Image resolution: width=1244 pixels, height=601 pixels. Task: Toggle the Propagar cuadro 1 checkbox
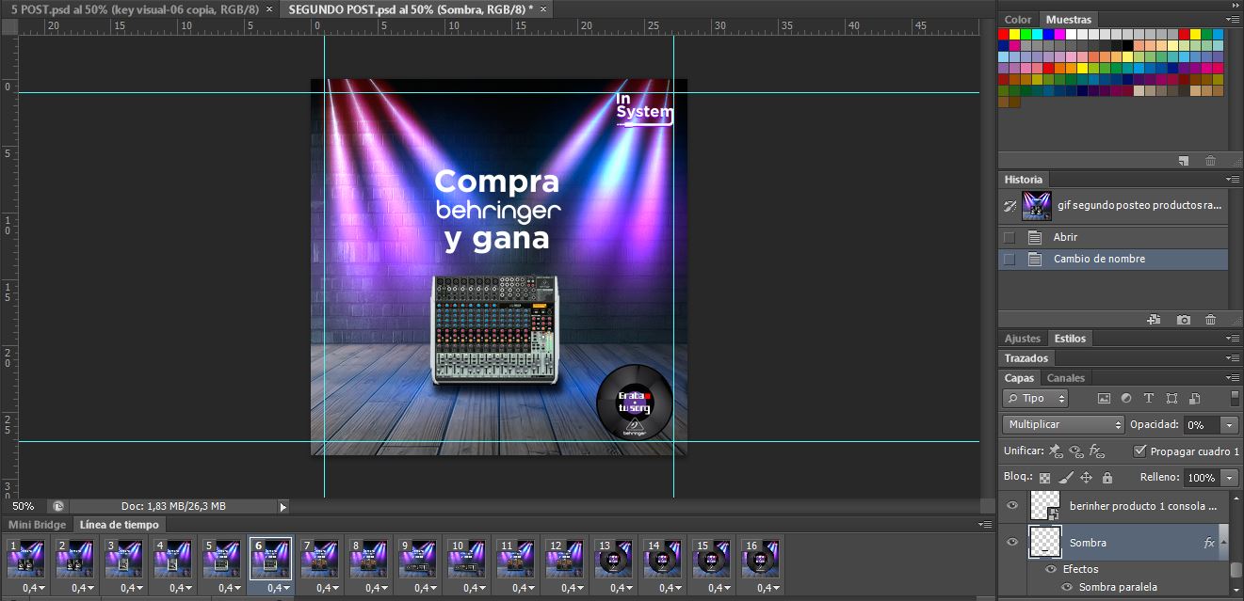[x=1140, y=451]
